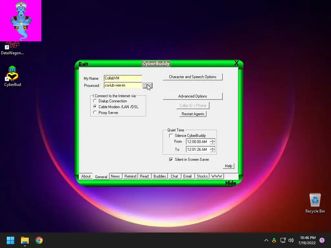Open the notification count badge
The height and width of the screenshot is (248, 331).
pyautogui.click(x=322, y=240)
